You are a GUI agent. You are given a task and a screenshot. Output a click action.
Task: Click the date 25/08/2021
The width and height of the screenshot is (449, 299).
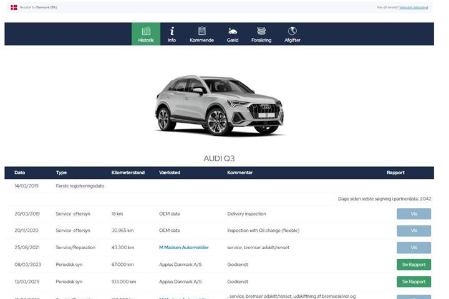[27, 247]
